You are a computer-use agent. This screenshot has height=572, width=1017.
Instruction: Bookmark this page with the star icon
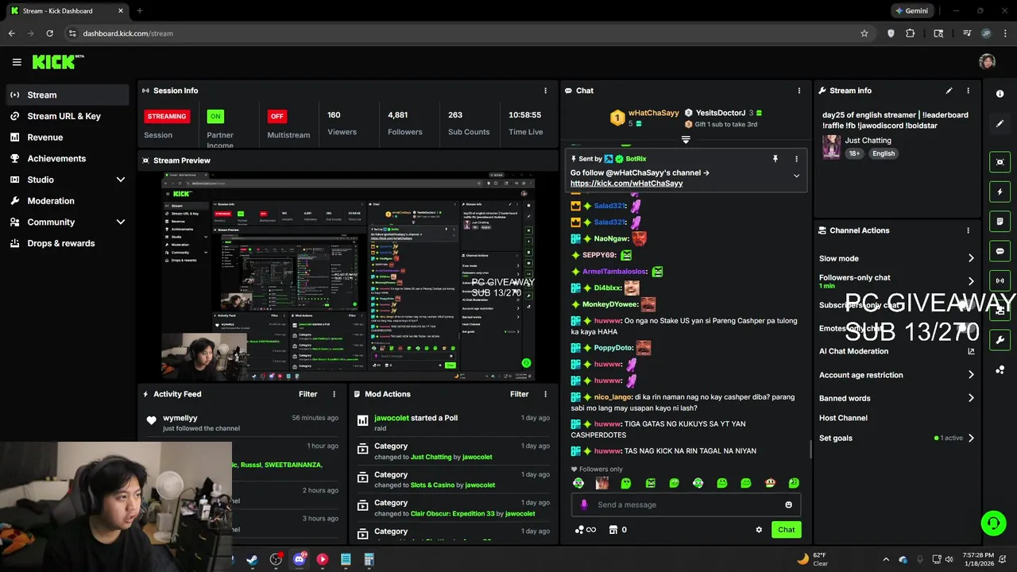click(864, 33)
